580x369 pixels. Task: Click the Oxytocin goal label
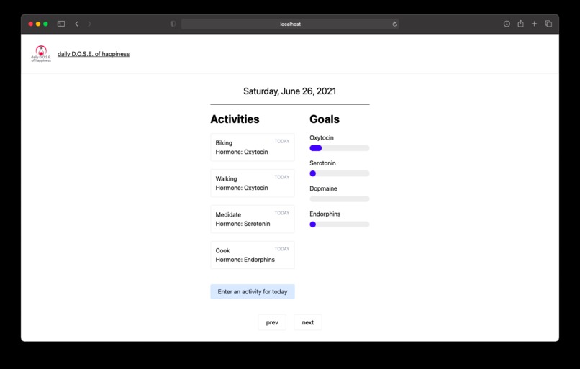[x=322, y=137]
